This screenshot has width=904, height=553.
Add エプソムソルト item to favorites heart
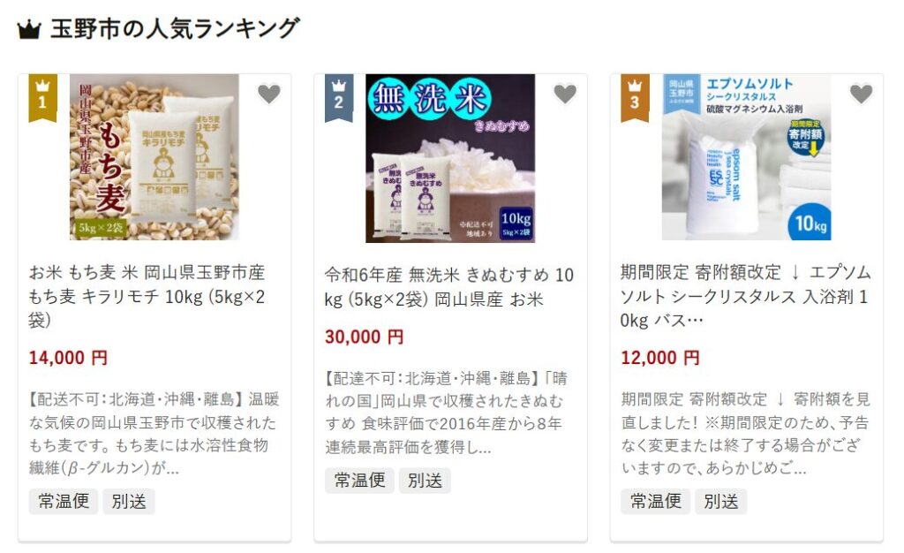point(862,94)
